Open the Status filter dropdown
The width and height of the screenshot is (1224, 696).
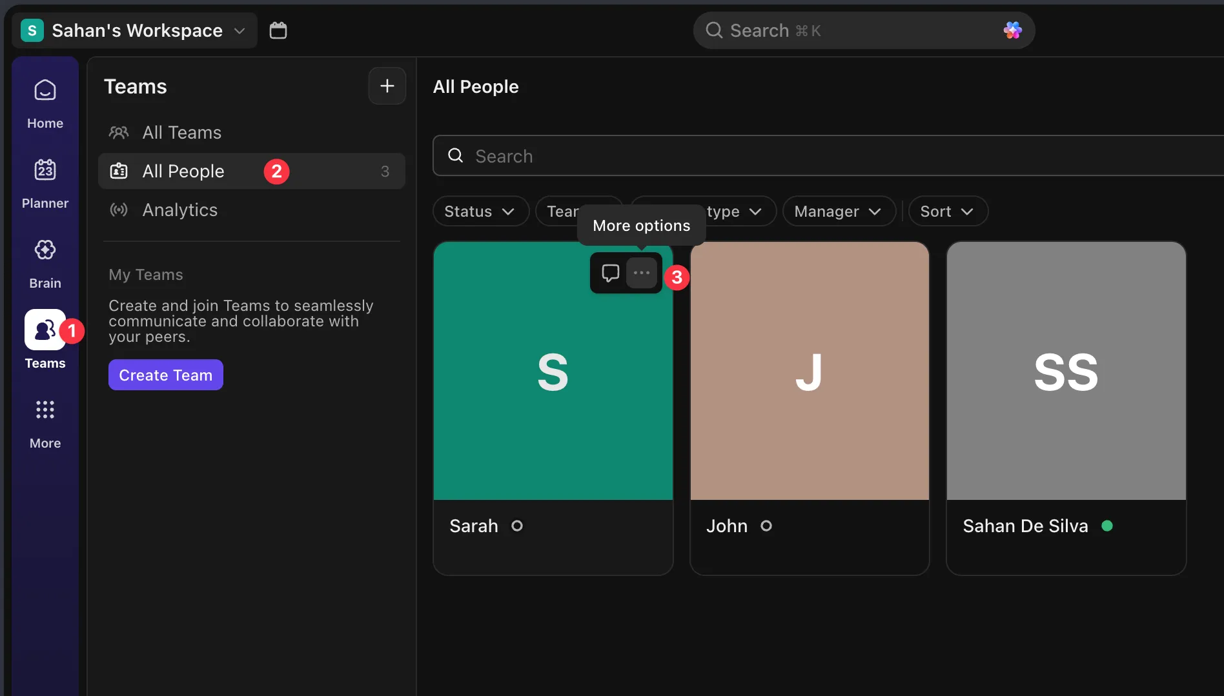pos(480,211)
